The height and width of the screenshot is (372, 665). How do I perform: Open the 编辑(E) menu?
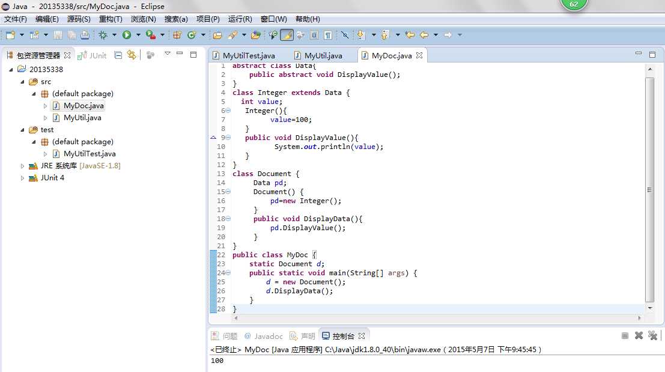pos(47,19)
